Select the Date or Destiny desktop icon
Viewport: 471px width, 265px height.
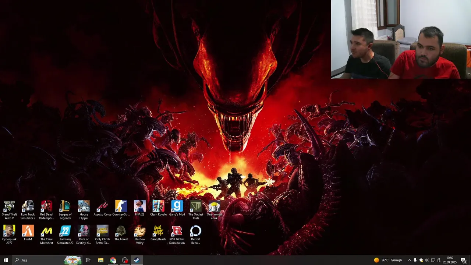[84, 235]
